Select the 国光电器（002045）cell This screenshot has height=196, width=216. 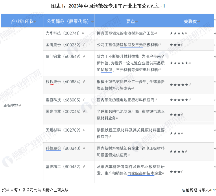[x=63, y=111]
